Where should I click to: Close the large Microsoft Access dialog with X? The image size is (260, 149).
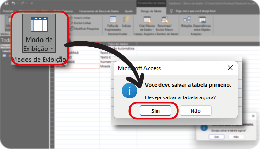230,68
